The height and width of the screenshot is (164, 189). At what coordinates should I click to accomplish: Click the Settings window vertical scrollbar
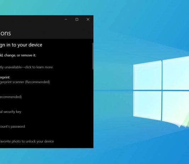pos(93,56)
